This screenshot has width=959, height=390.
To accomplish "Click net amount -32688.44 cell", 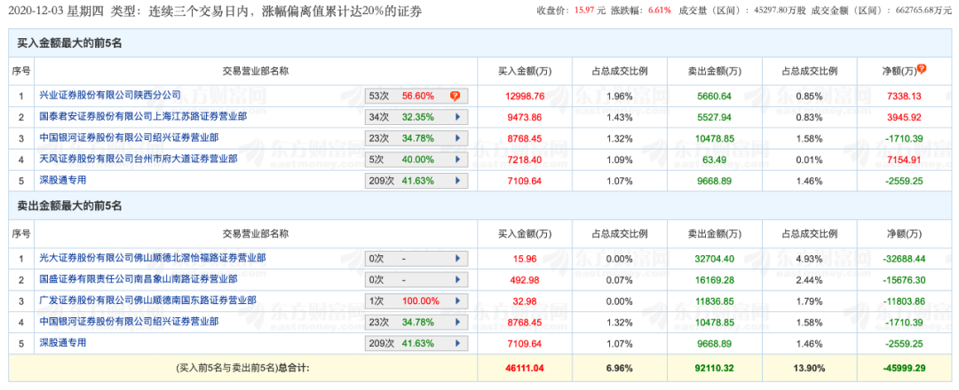I will point(904,259).
